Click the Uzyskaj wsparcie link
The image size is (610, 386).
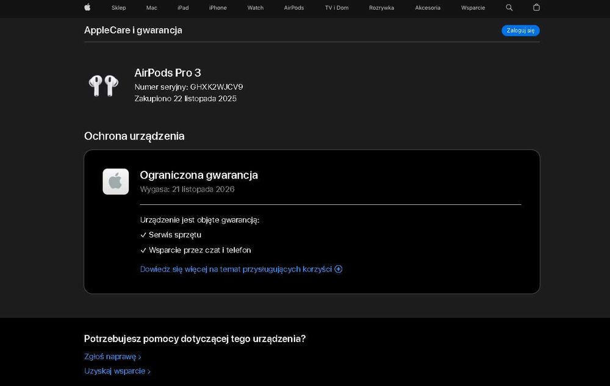(x=117, y=371)
